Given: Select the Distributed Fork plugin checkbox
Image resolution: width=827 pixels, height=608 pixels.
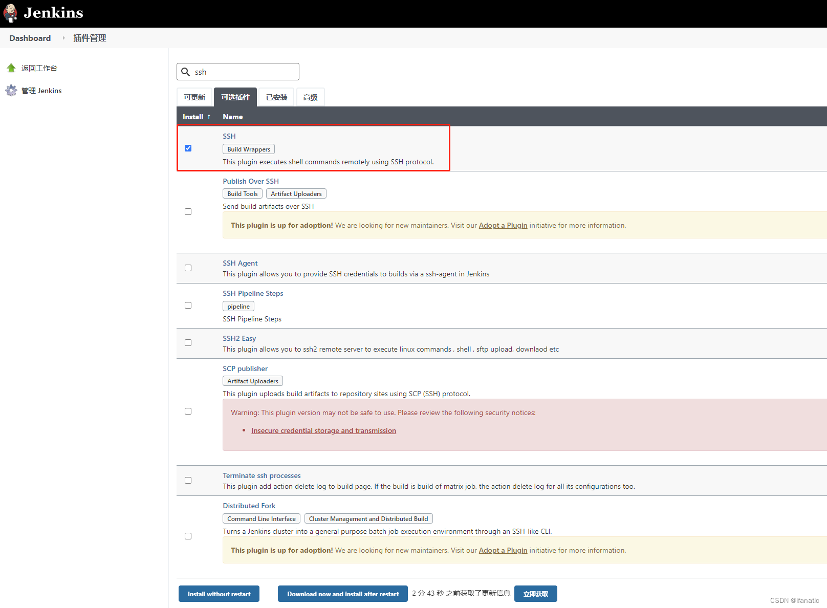Looking at the screenshot, I should click(x=188, y=536).
